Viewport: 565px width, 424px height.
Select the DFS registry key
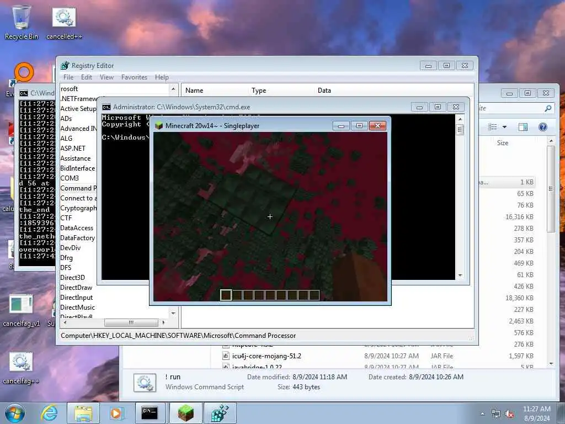coord(66,268)
